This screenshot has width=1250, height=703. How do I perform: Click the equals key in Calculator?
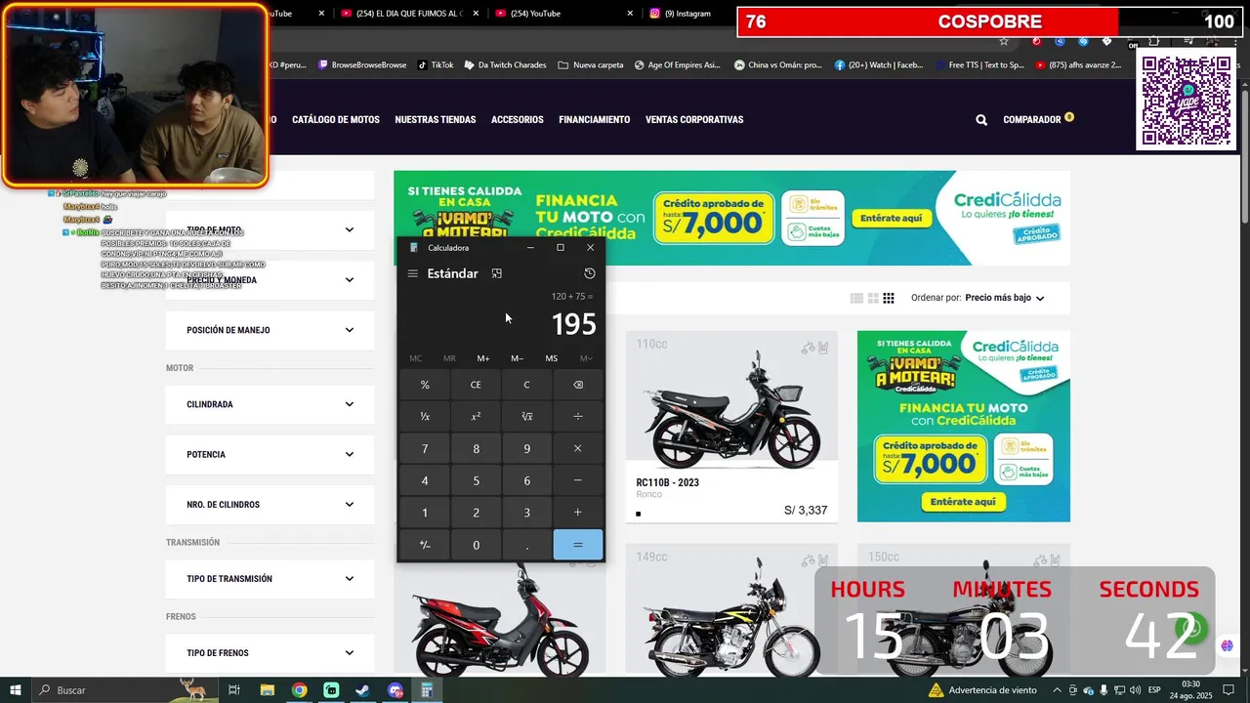coord(578,545)
